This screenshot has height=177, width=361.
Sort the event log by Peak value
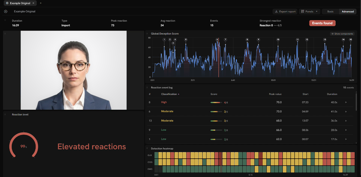tap(275, 94)
